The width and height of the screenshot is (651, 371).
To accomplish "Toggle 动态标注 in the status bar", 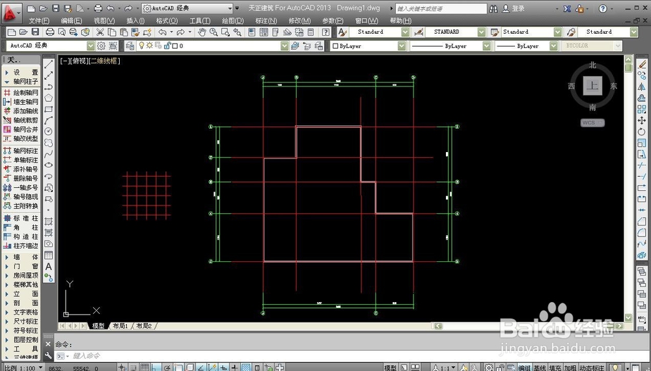I will 592,368.
